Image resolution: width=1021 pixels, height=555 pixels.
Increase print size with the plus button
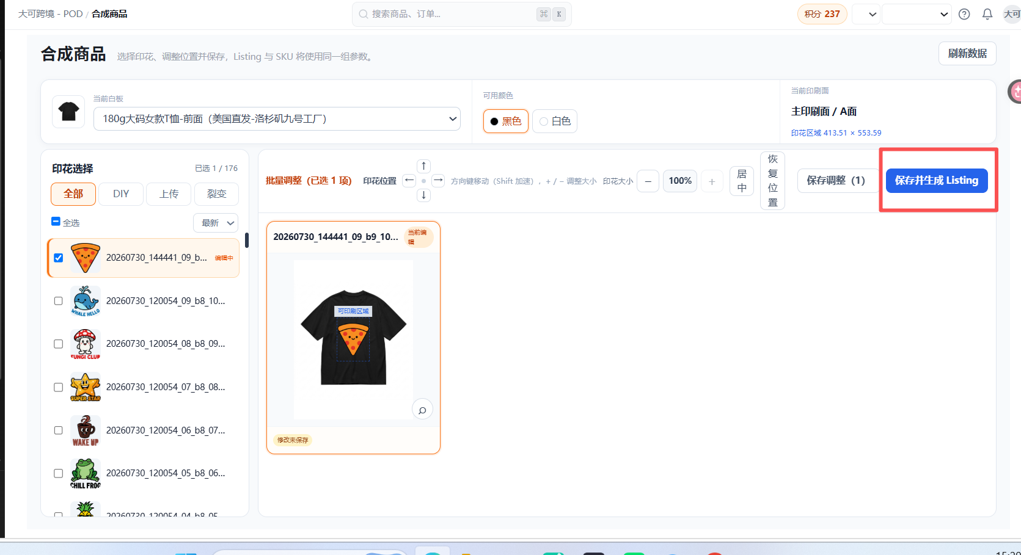712,181
